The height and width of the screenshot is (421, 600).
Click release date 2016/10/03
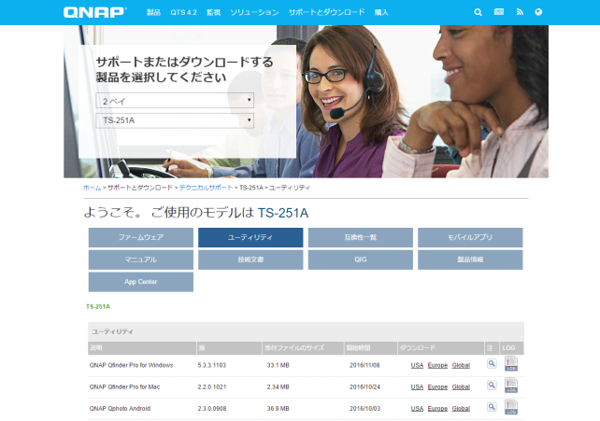tap(364, 409)
